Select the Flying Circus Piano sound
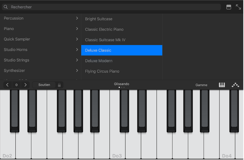Screen dimensions: 244x160 coord(122,71)
